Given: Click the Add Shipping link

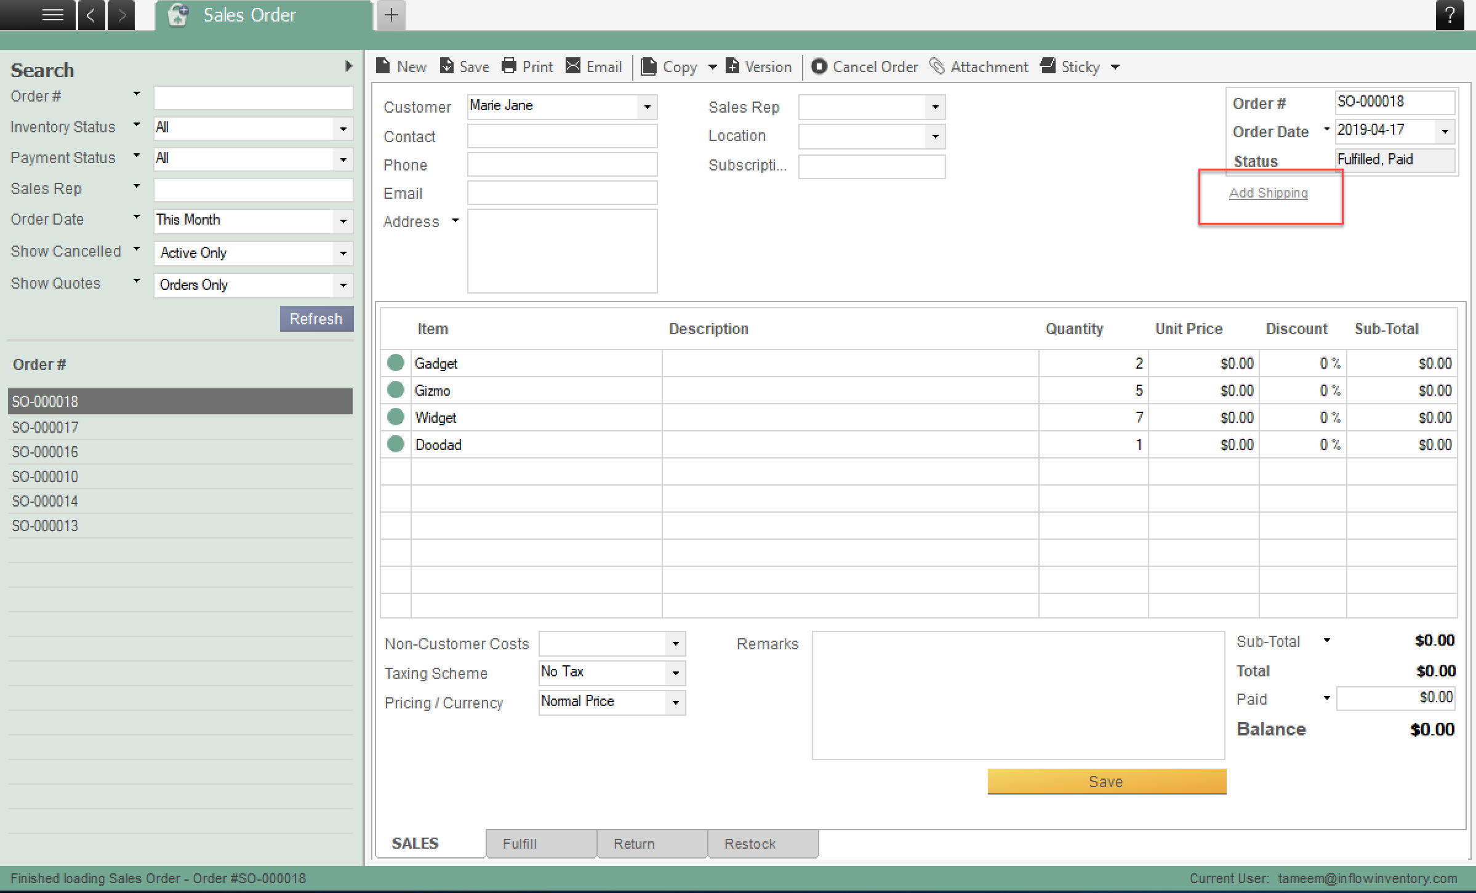Looking at the screenshot, I should (x=1268, y=193).
